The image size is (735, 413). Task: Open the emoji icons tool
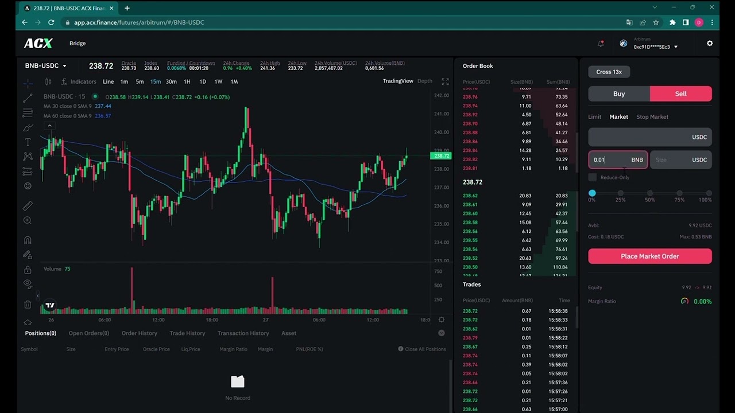coord(28,185)
